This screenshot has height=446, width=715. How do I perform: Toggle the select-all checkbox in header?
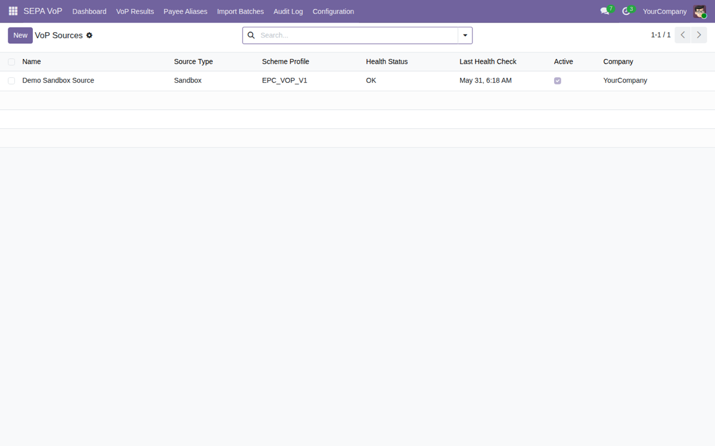(x=11, y=62)
